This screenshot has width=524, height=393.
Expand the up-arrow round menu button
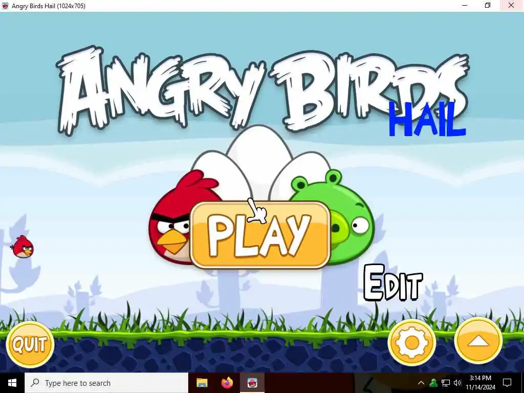point(478,341)
